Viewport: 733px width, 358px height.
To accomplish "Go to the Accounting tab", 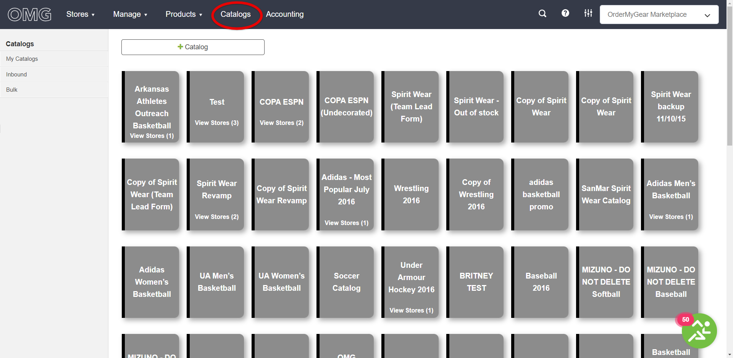I will [x=285, y=14].
